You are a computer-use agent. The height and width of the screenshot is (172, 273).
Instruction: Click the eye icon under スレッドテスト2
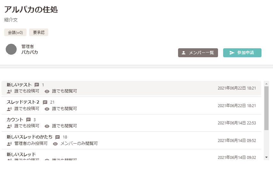47,109
